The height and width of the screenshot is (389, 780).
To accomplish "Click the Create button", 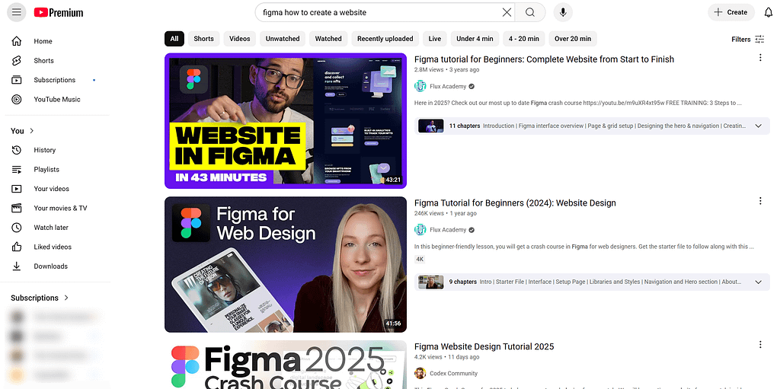I will pyautogui.click(x=730, y=12).
